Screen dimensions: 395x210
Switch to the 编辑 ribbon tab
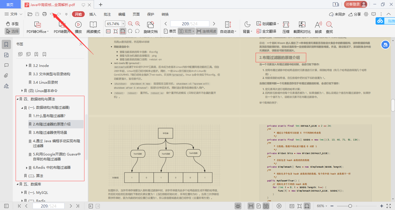click(122, 14)
